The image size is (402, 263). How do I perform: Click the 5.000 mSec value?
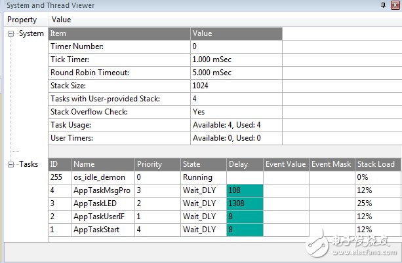click(x=212, y=73)
